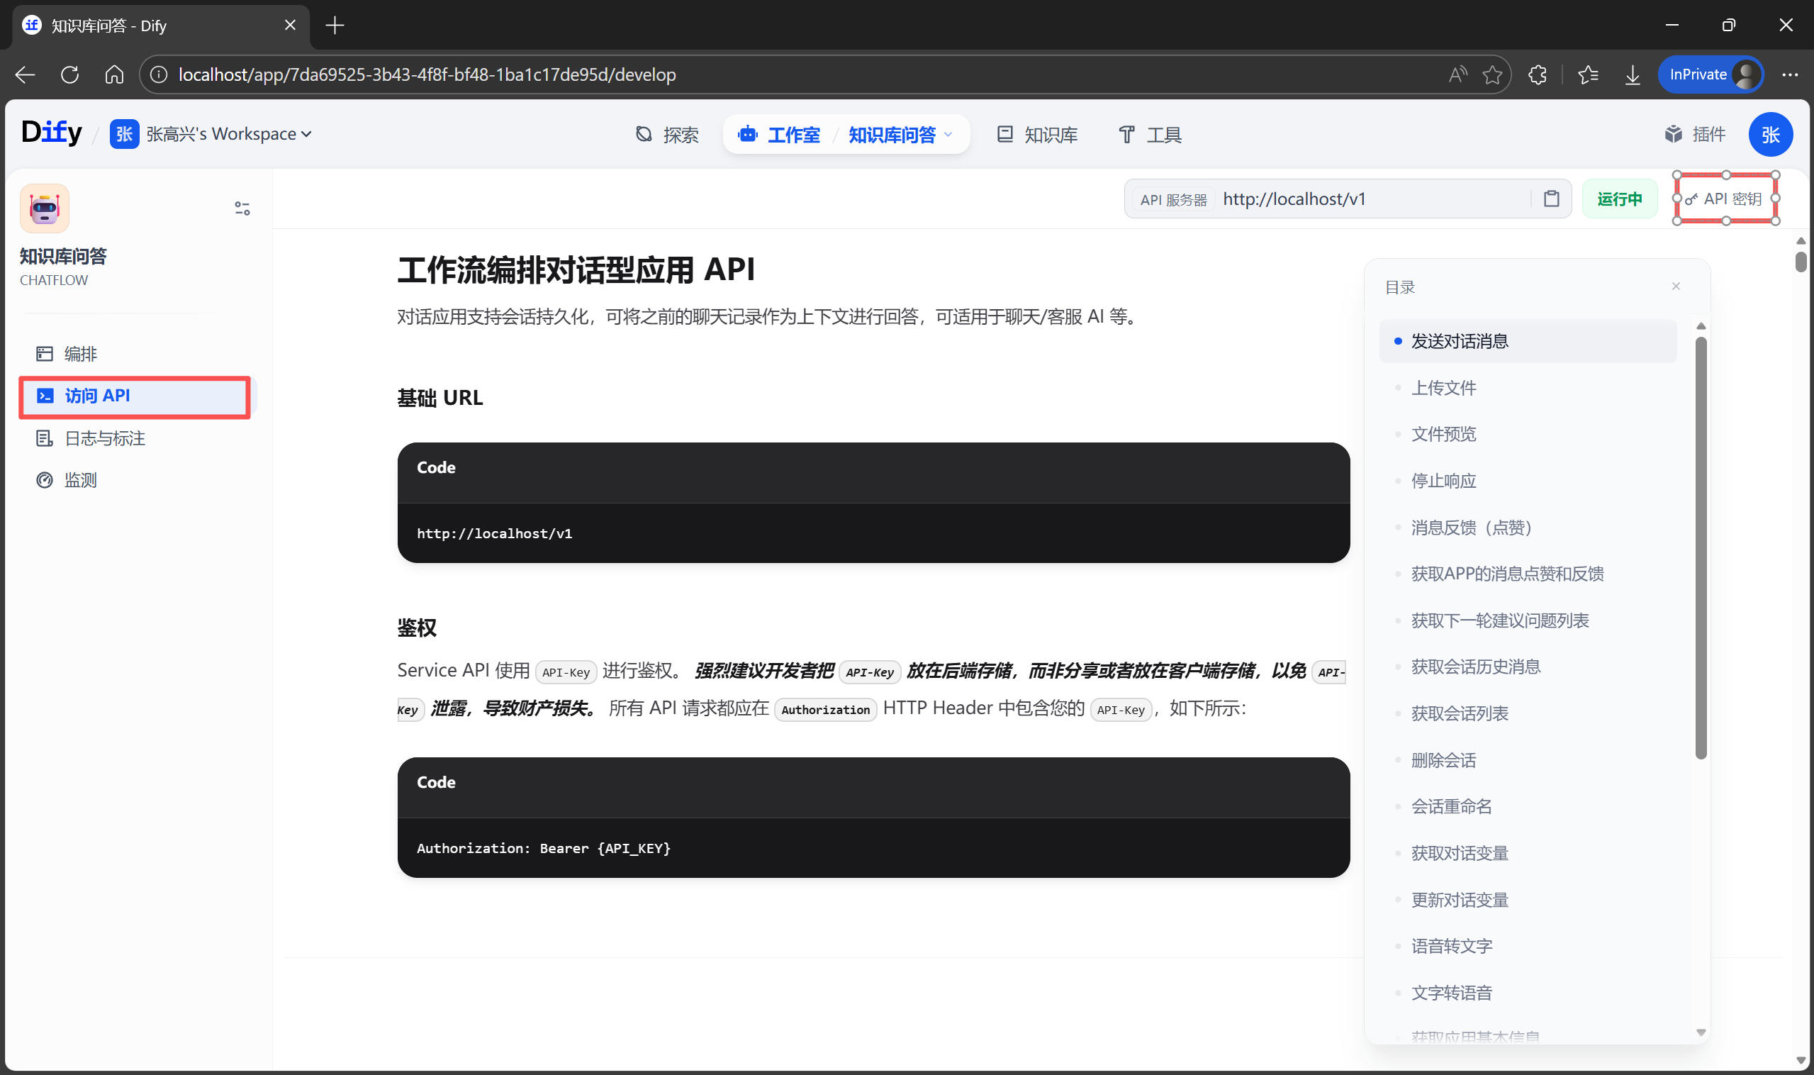Open browser downloads icon
1814x1075 pixels.
(x=1633, y=74)
